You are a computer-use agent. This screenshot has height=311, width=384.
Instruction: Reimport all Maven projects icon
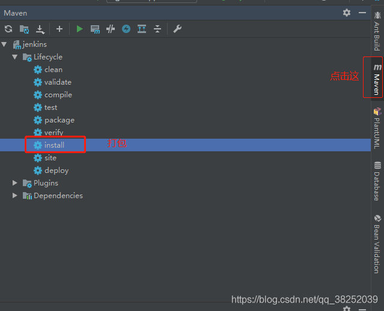coord(8,29)
